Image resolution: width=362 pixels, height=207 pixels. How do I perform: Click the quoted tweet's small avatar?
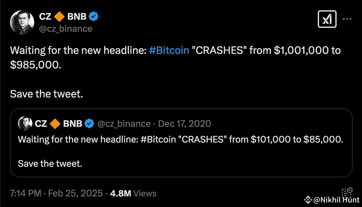coord(25,123)
